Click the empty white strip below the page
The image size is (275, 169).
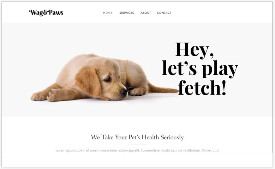(137, 160)
